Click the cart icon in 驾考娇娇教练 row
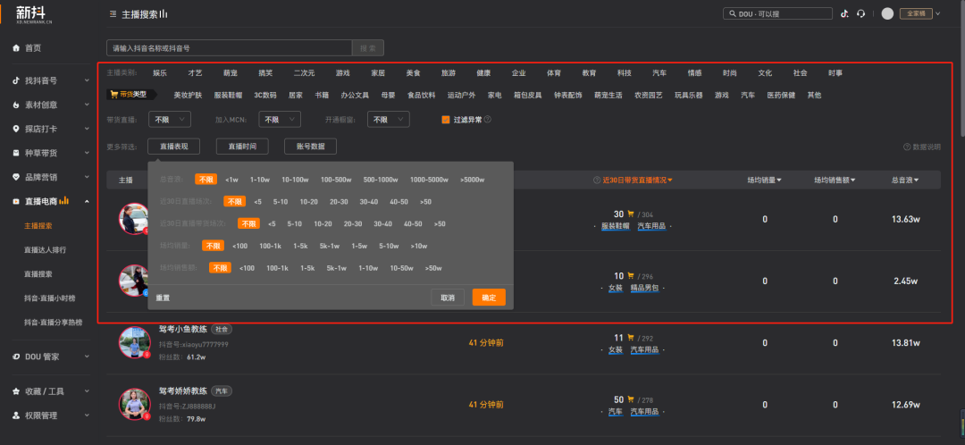This screenshot has width=965, height=445. (630, 399)
